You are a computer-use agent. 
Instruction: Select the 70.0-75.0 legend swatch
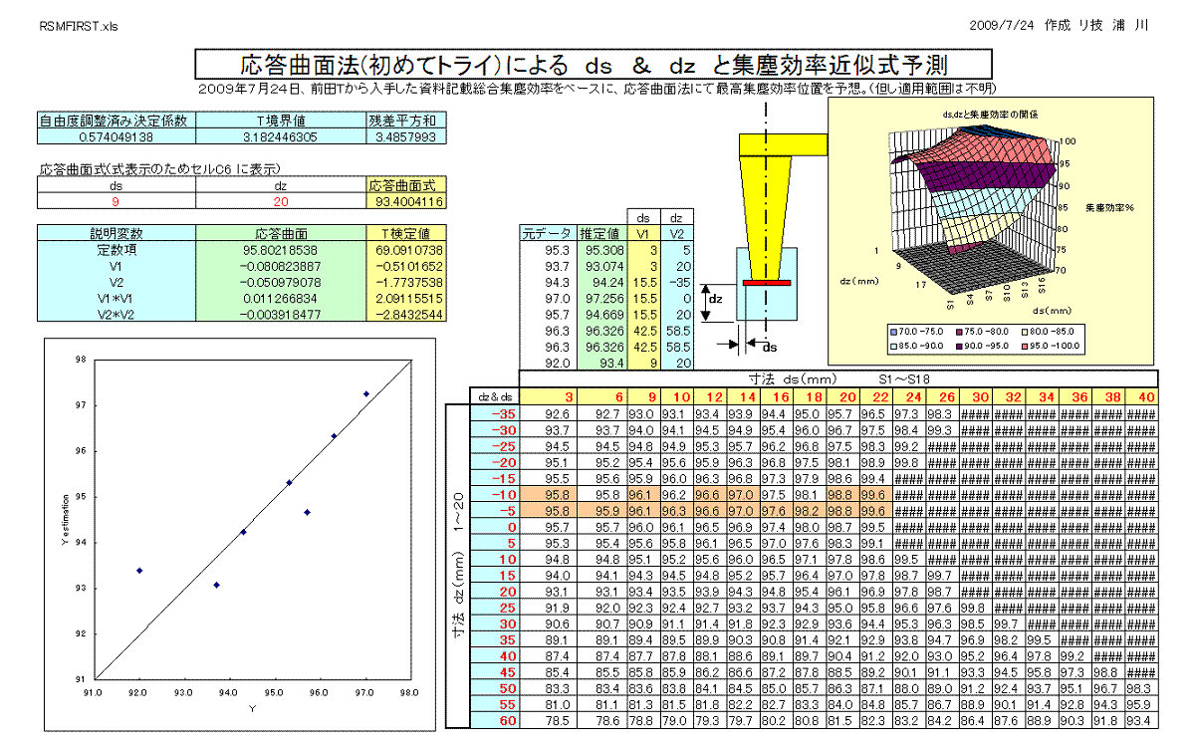895,330
